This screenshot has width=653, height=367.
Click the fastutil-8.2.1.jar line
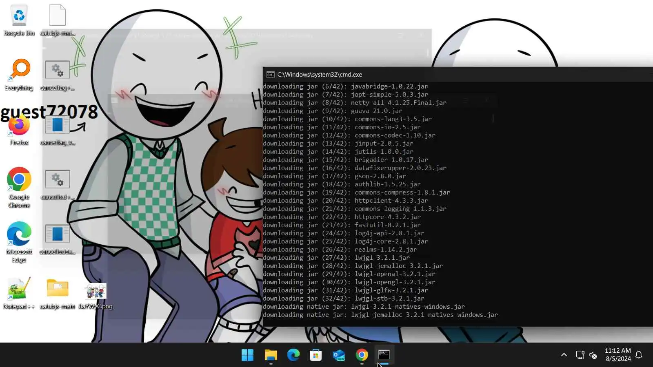342,225
